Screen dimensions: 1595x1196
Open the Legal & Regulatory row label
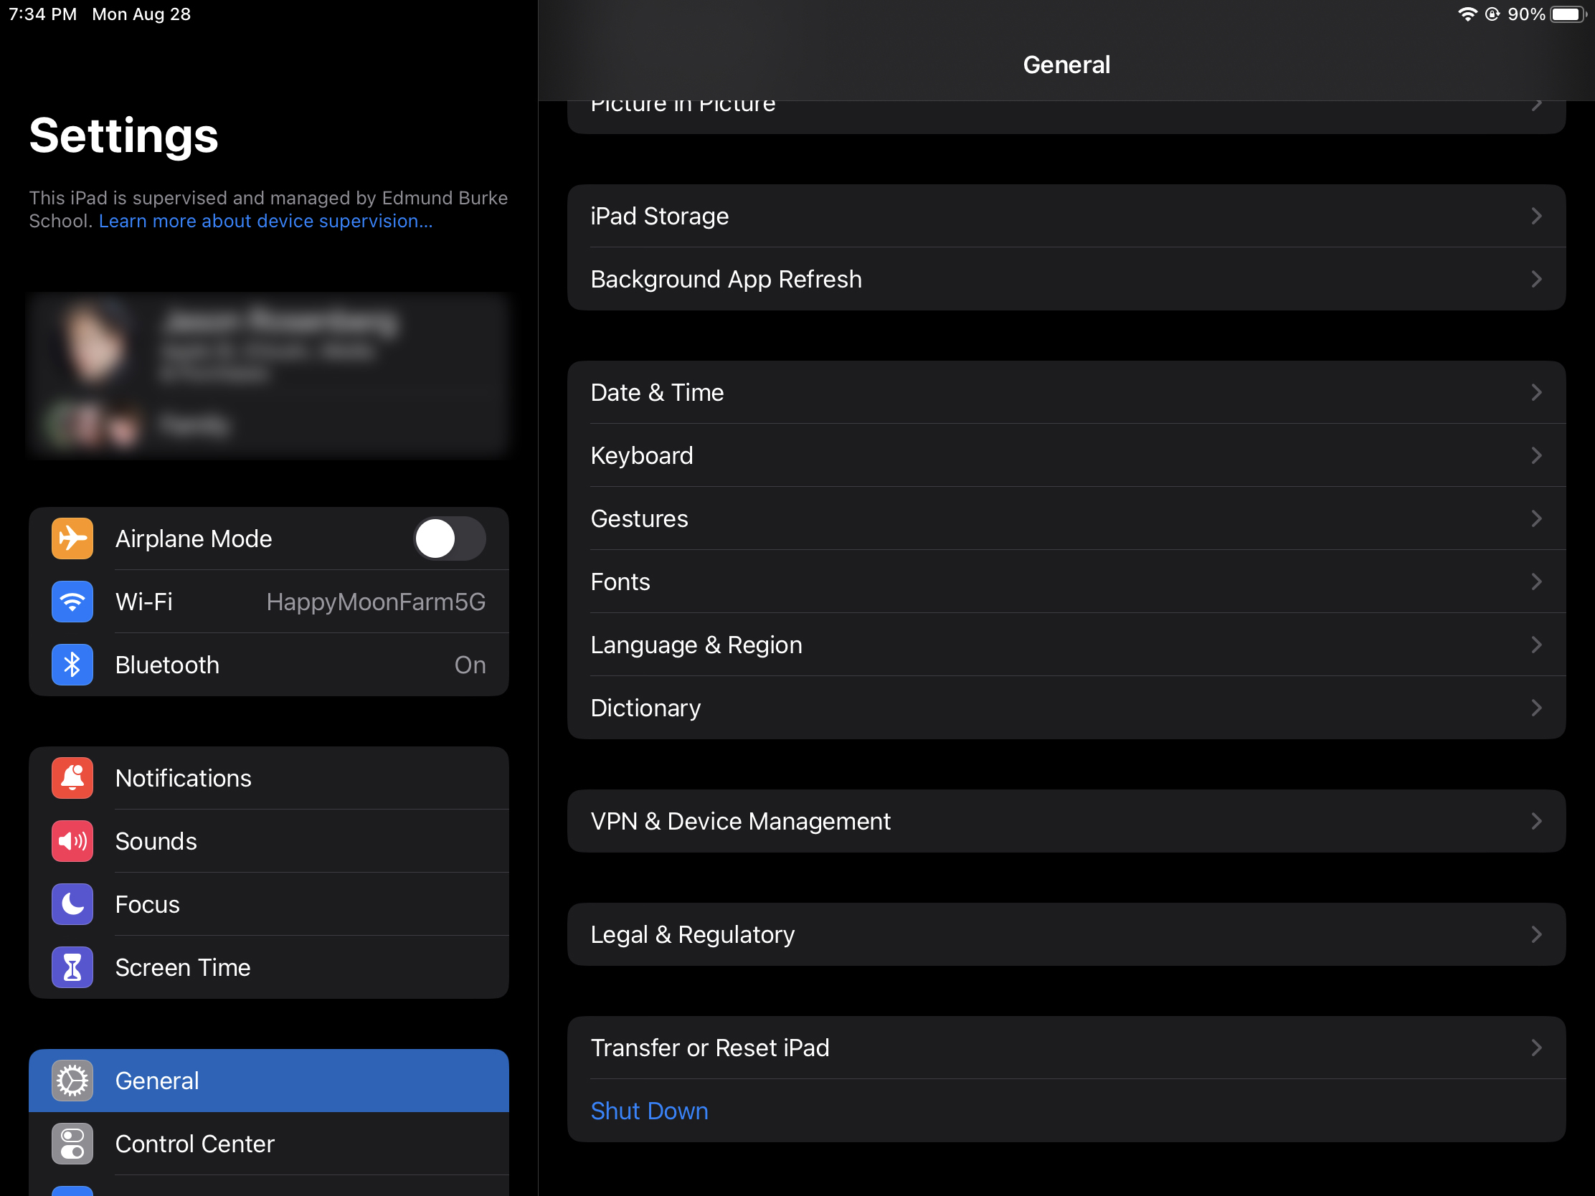pos(692,934)
